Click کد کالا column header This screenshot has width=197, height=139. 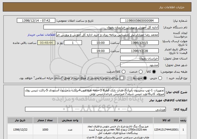click(x=166, y=120)
